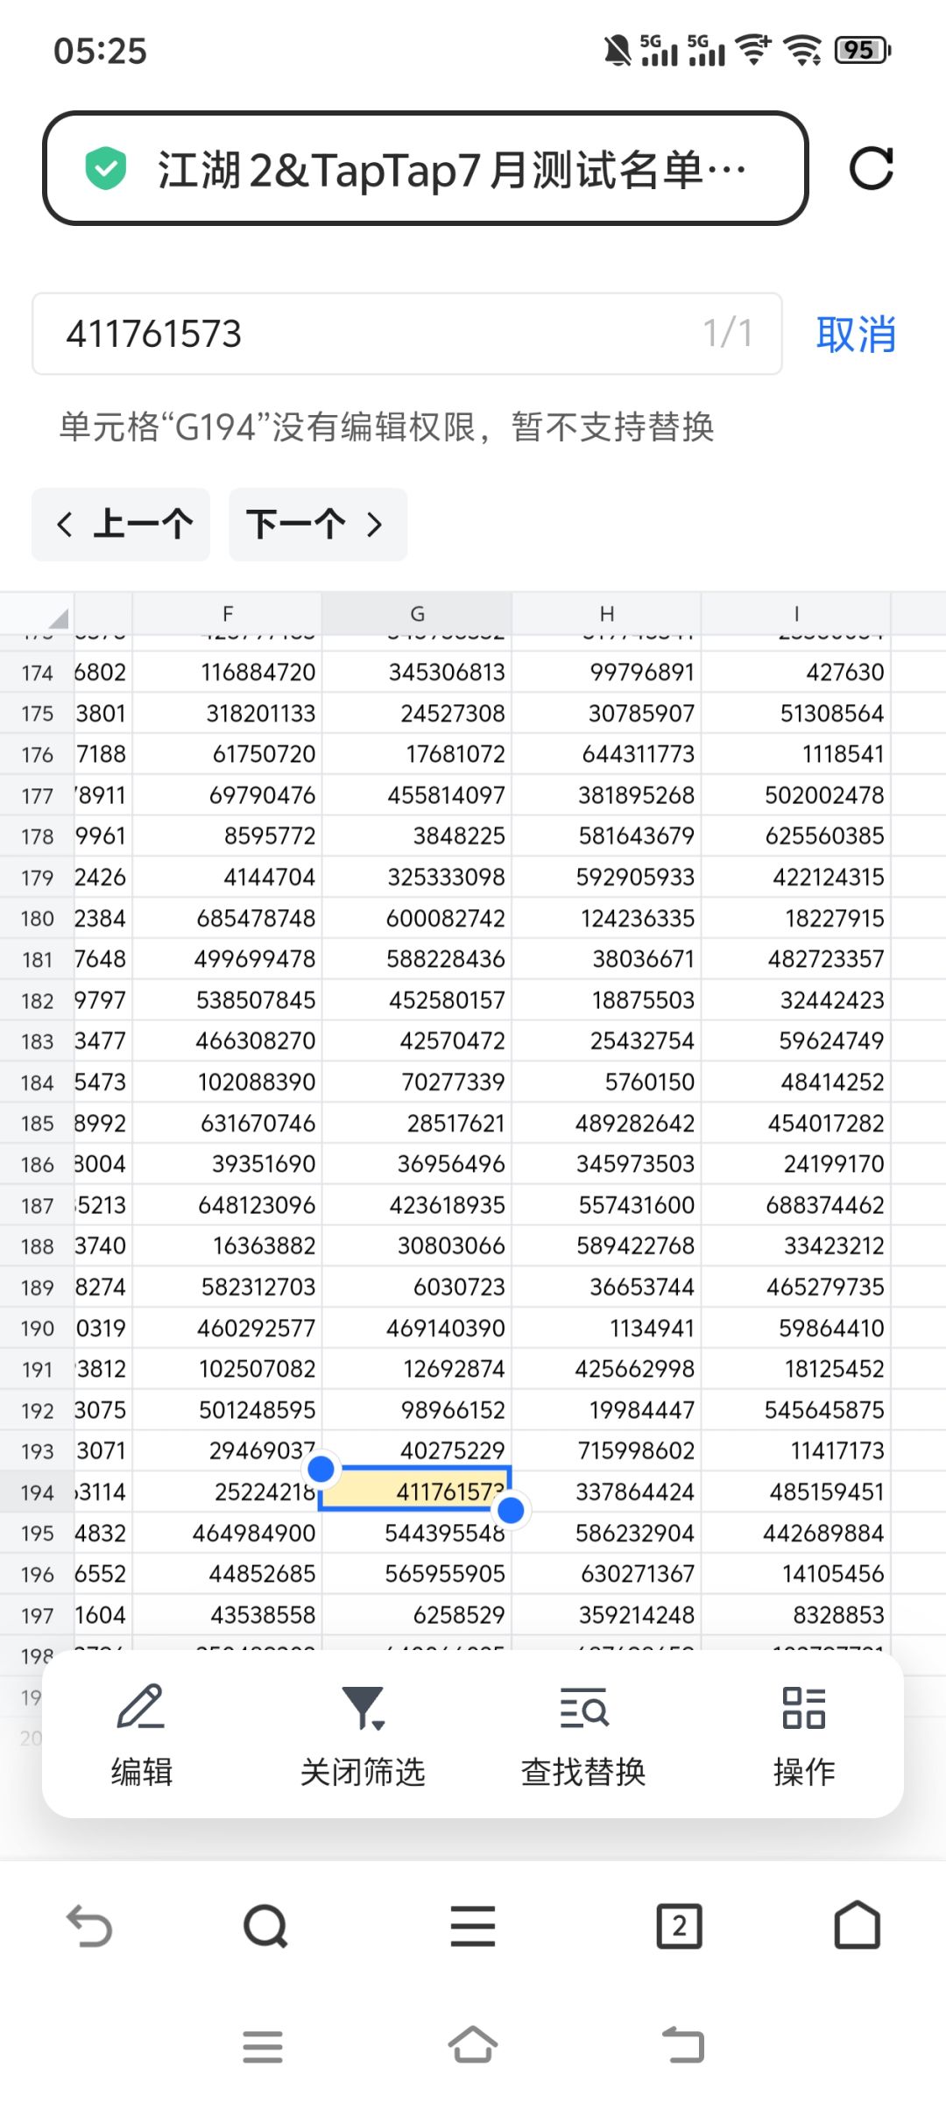Tap the search field containing 411761573

point(407,334)
